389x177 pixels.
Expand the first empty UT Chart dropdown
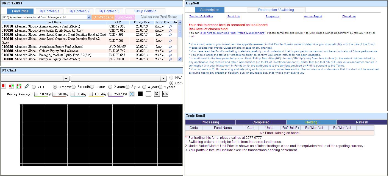66,79
